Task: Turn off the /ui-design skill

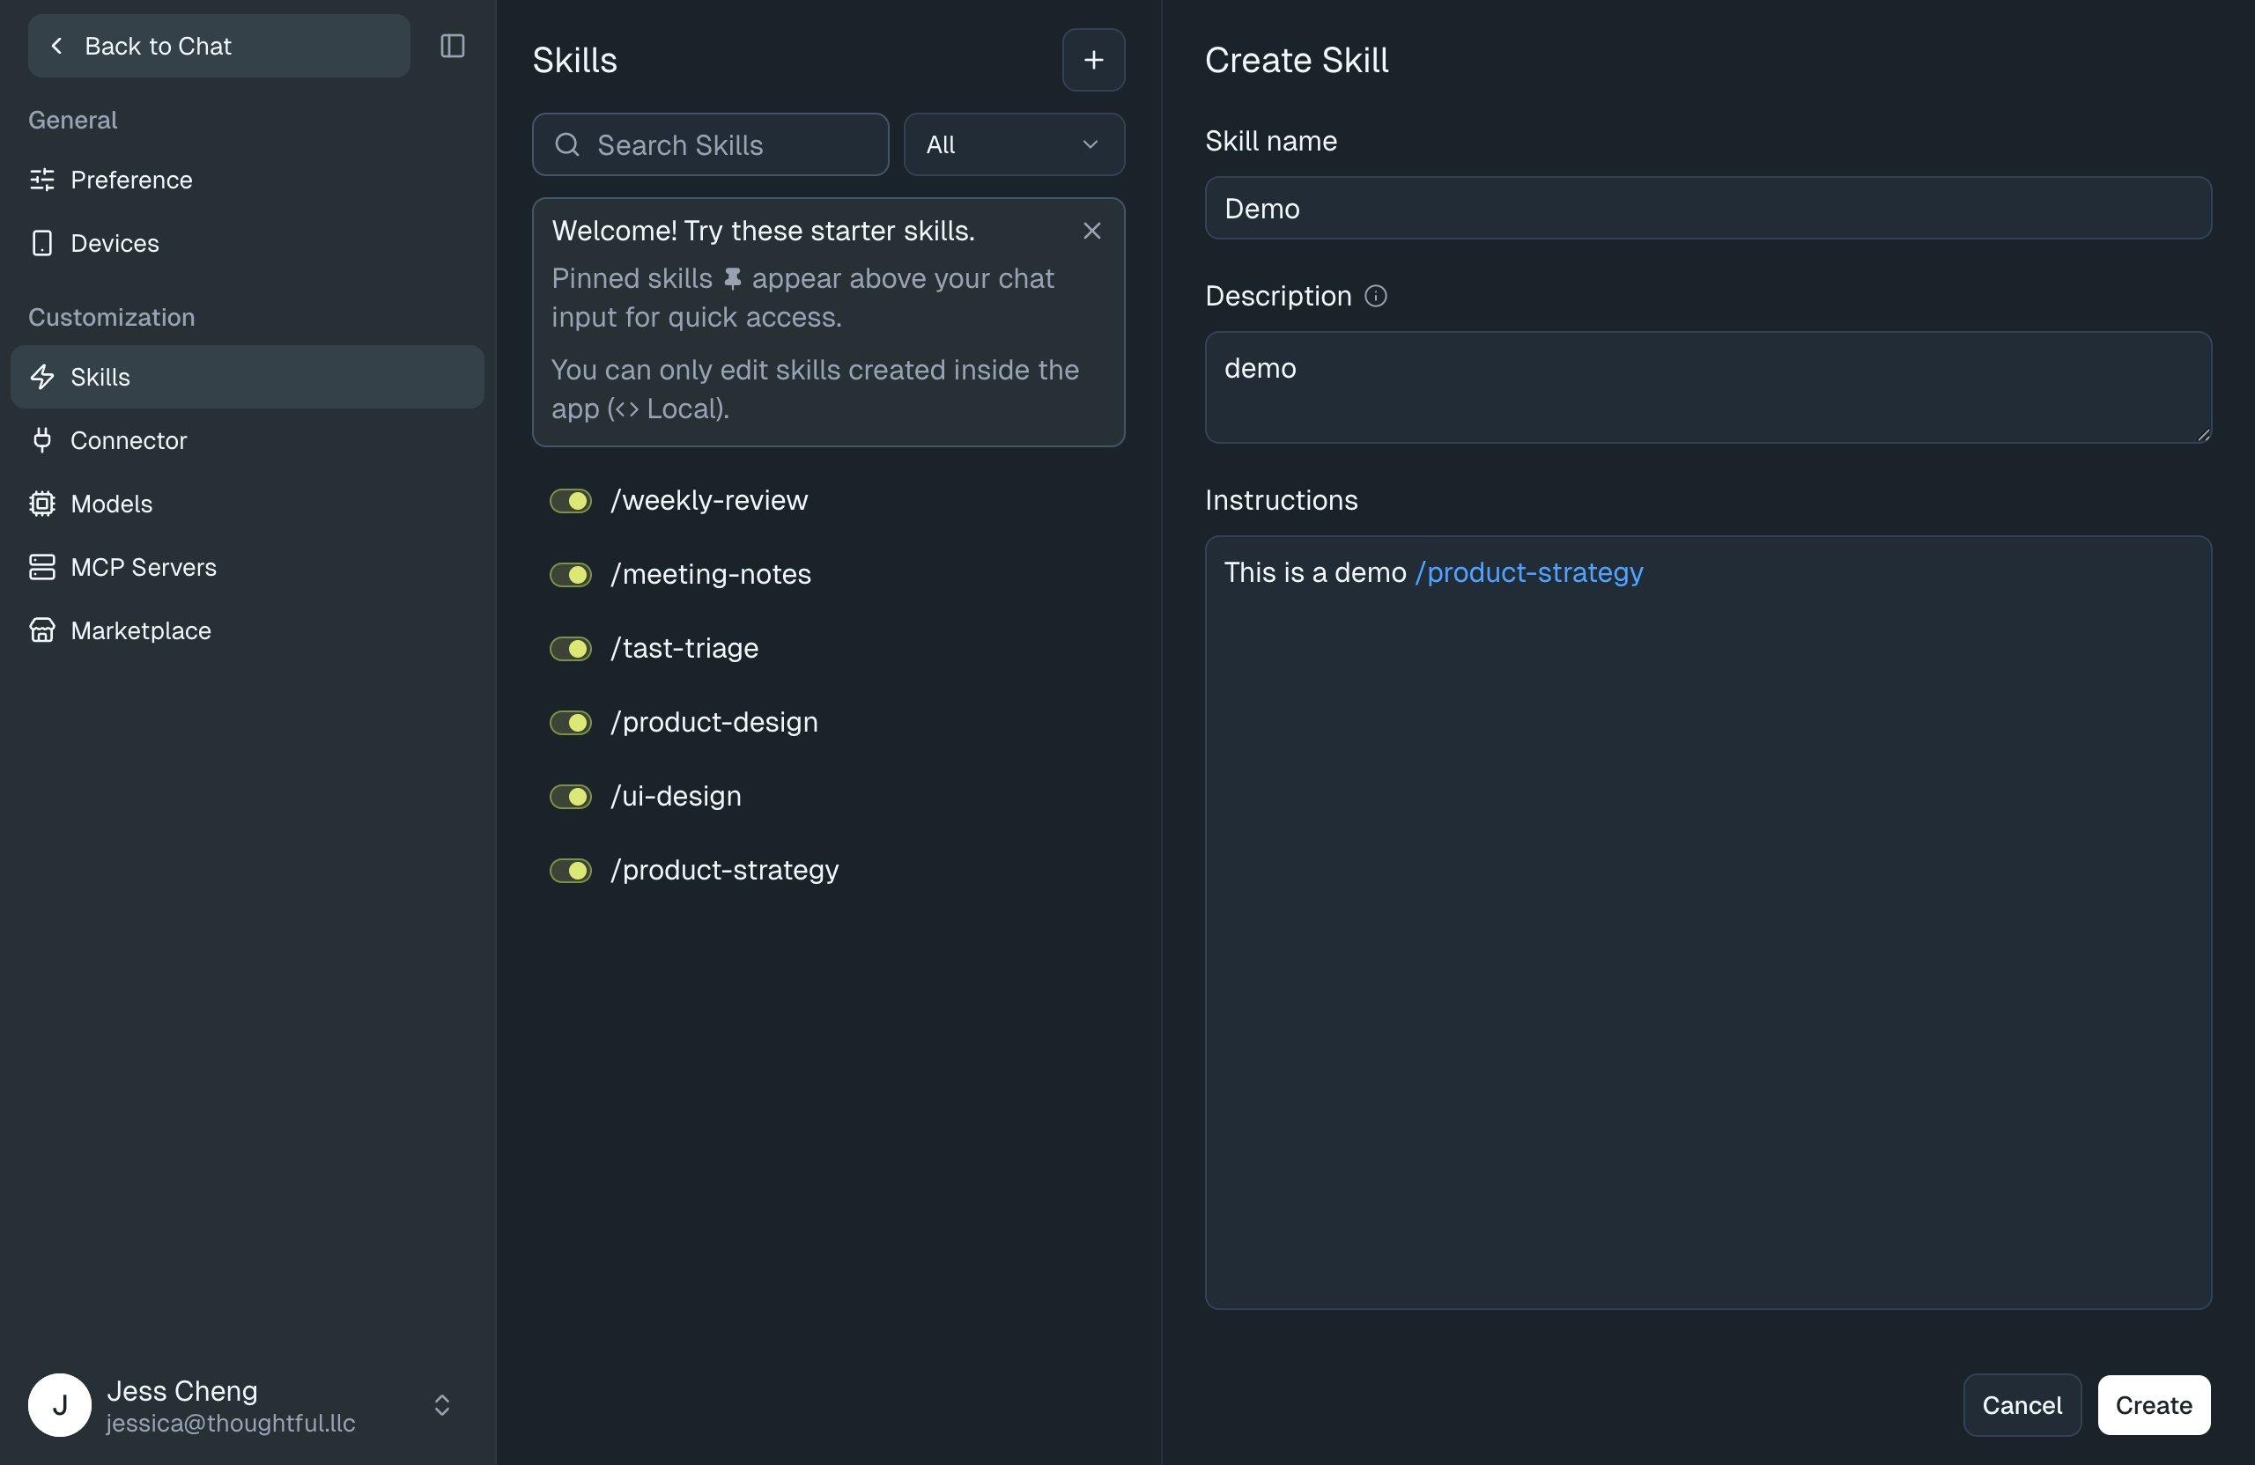Action: (x=571, y=797)
